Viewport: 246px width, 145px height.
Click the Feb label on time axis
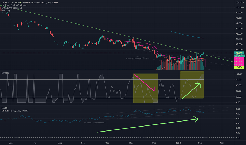tap(200, 143)
